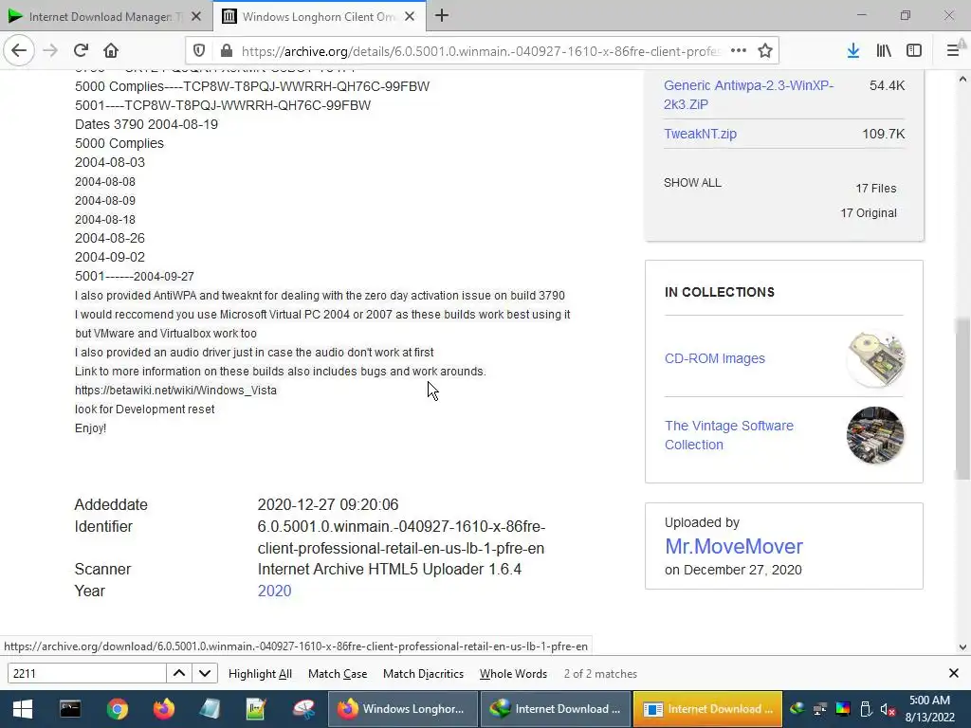Toggle Highlight All in find bar
This screenshot has width=971, height=728.
coord(260,674)
